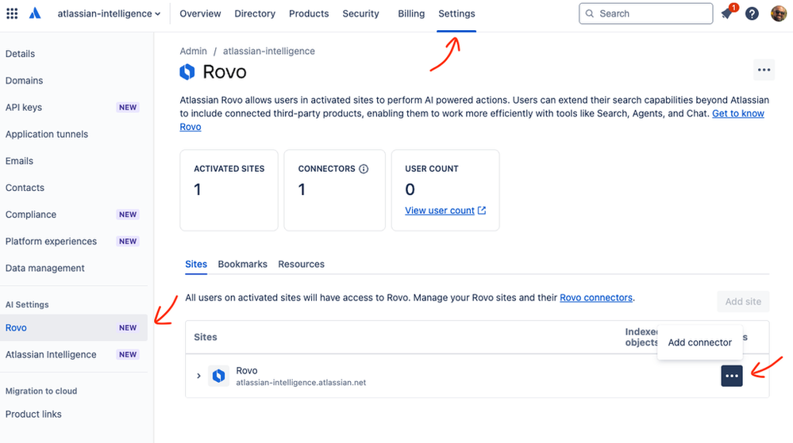This screenshot has width=793, height=443.
Task: Switch to the Resources tab
Action: click(x=302, y=264)
